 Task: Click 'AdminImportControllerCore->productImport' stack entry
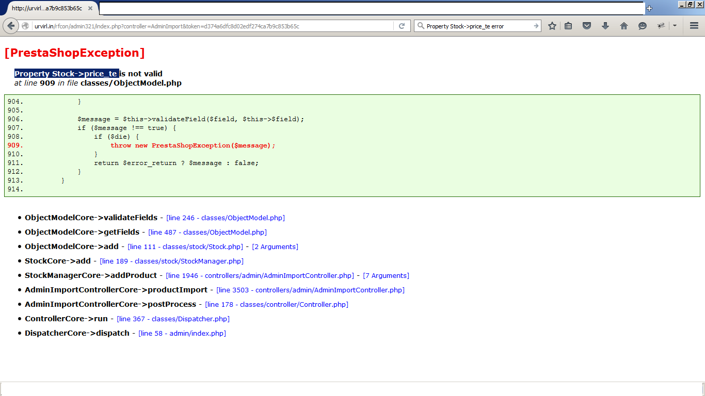pyautogui.click(x=116, y=290)
